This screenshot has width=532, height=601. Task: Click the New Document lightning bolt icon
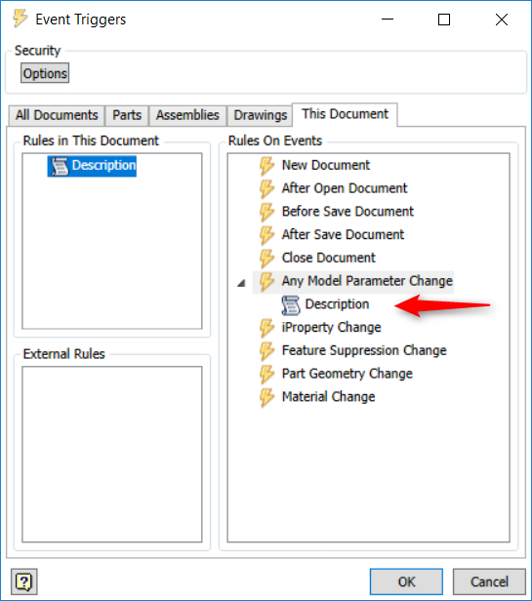tap(266, 166)
